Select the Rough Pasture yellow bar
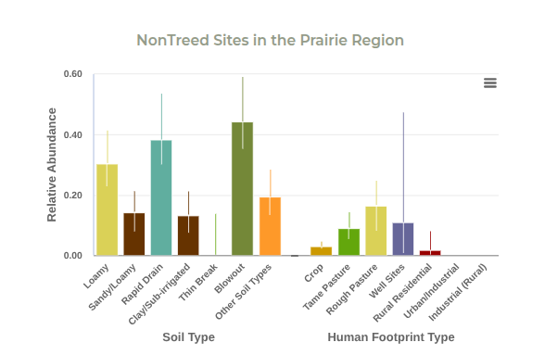The image size is (545, 355). click(x=376, y=231)
